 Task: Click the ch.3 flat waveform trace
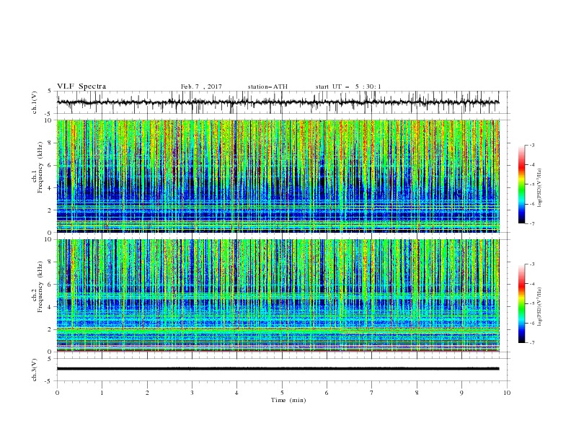point(278,369)
